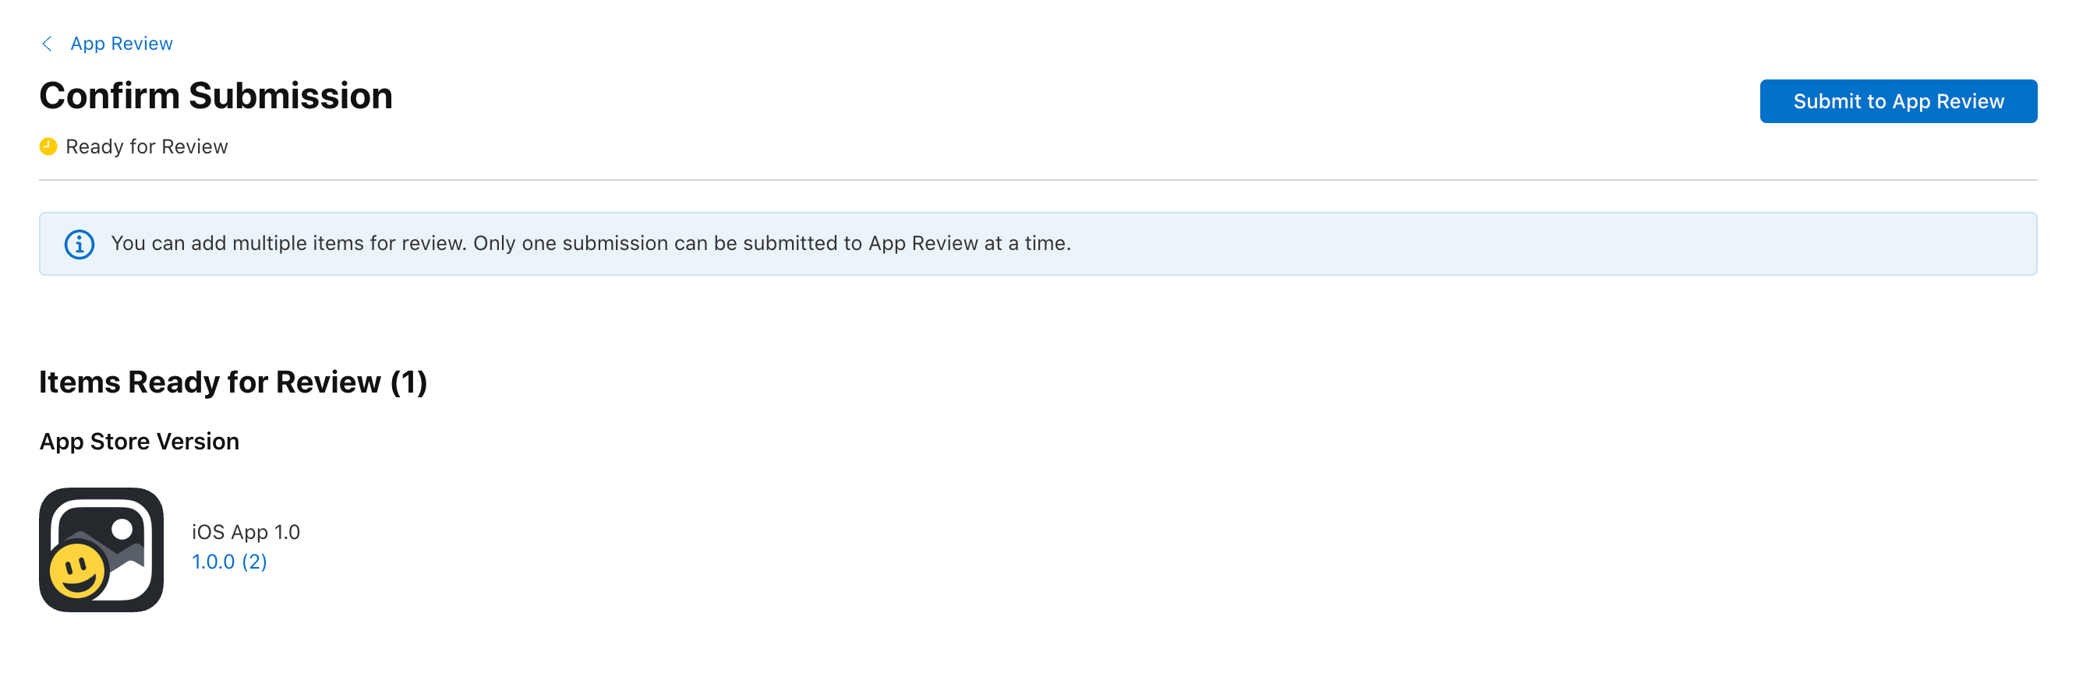This screenshot has width=2097, height=687.
Task: Click the white sun dot in app icon
Action: coord(122,530)
